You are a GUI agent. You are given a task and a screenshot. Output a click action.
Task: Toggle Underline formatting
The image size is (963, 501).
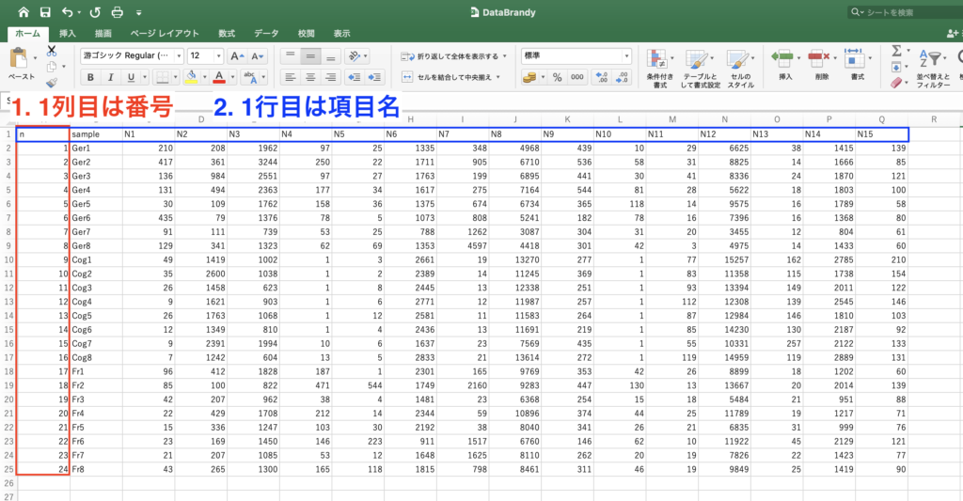131,77
